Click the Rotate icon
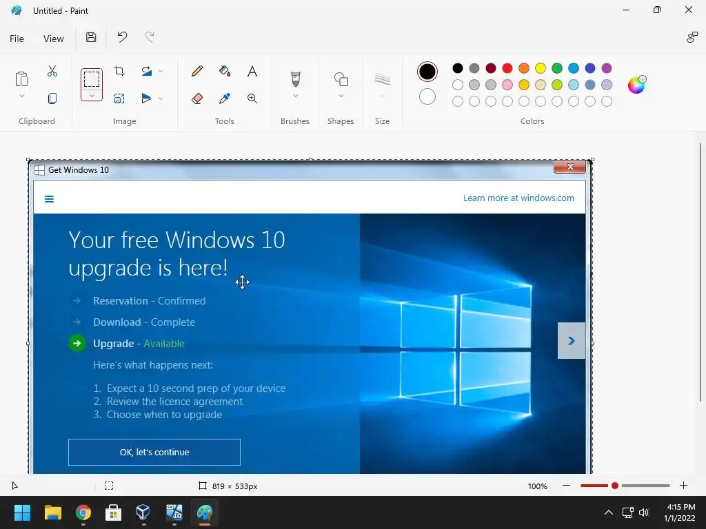The width and height of the screenshot is (706, 529). [146, 71]
